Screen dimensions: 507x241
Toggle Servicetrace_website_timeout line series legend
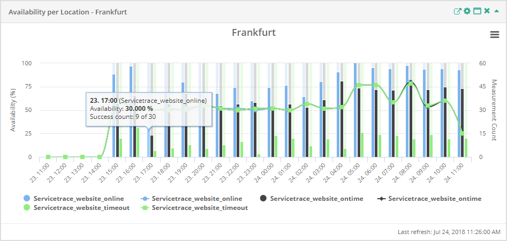click(195, 208)
